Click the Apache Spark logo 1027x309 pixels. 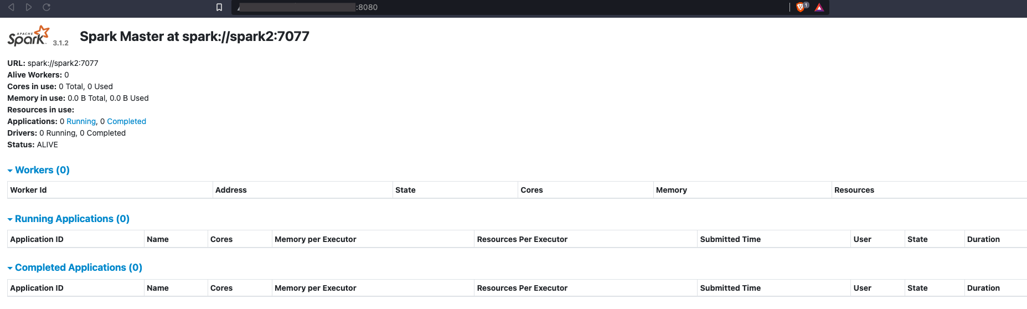point(29,35)
